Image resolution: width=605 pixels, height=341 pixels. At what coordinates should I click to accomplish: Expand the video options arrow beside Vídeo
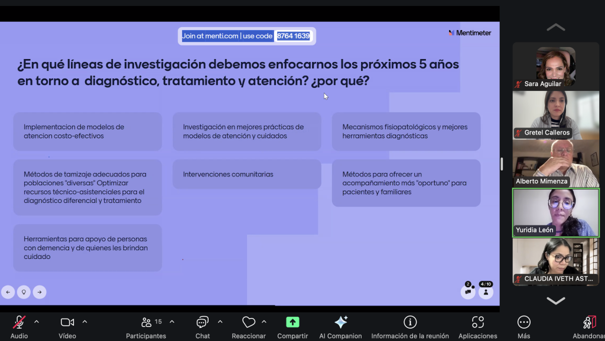click(x=85, y=322)
